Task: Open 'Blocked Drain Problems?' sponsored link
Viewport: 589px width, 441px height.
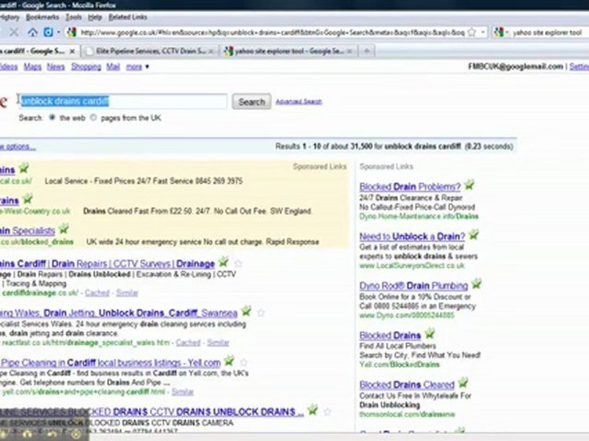Action: pos(410,186)
